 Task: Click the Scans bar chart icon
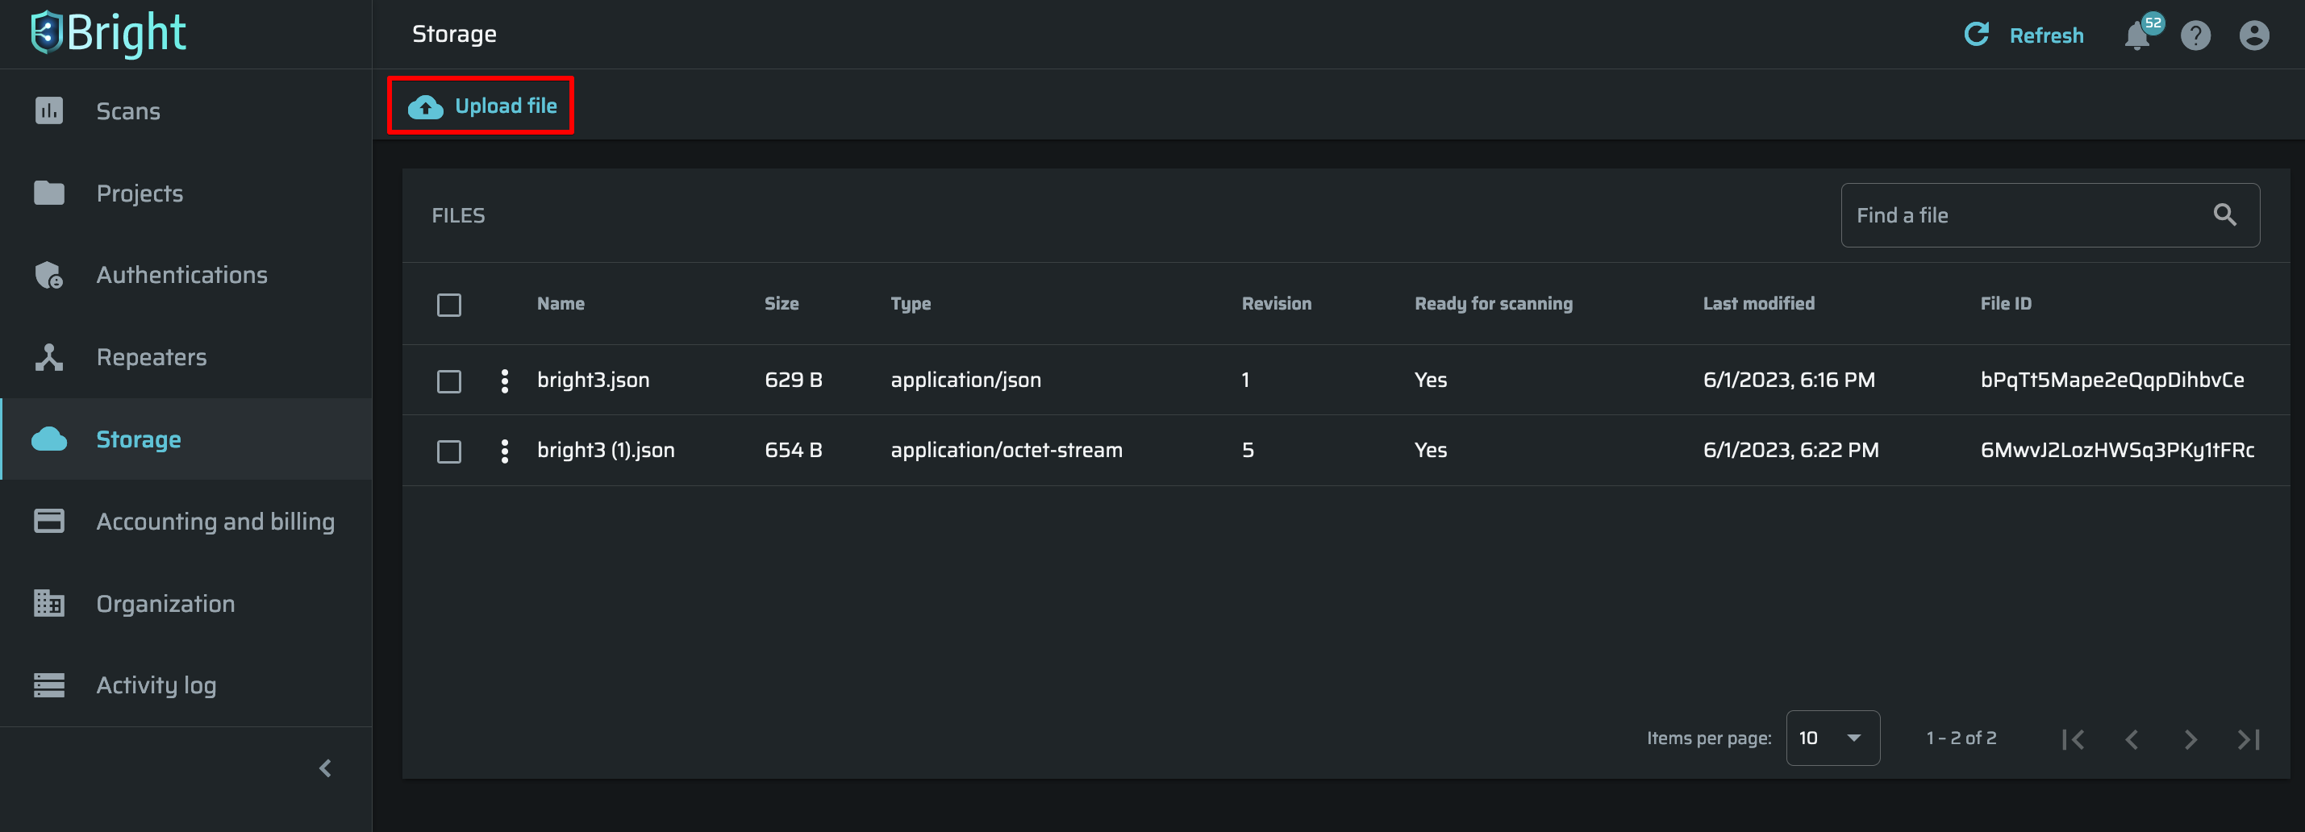[49, 110]
